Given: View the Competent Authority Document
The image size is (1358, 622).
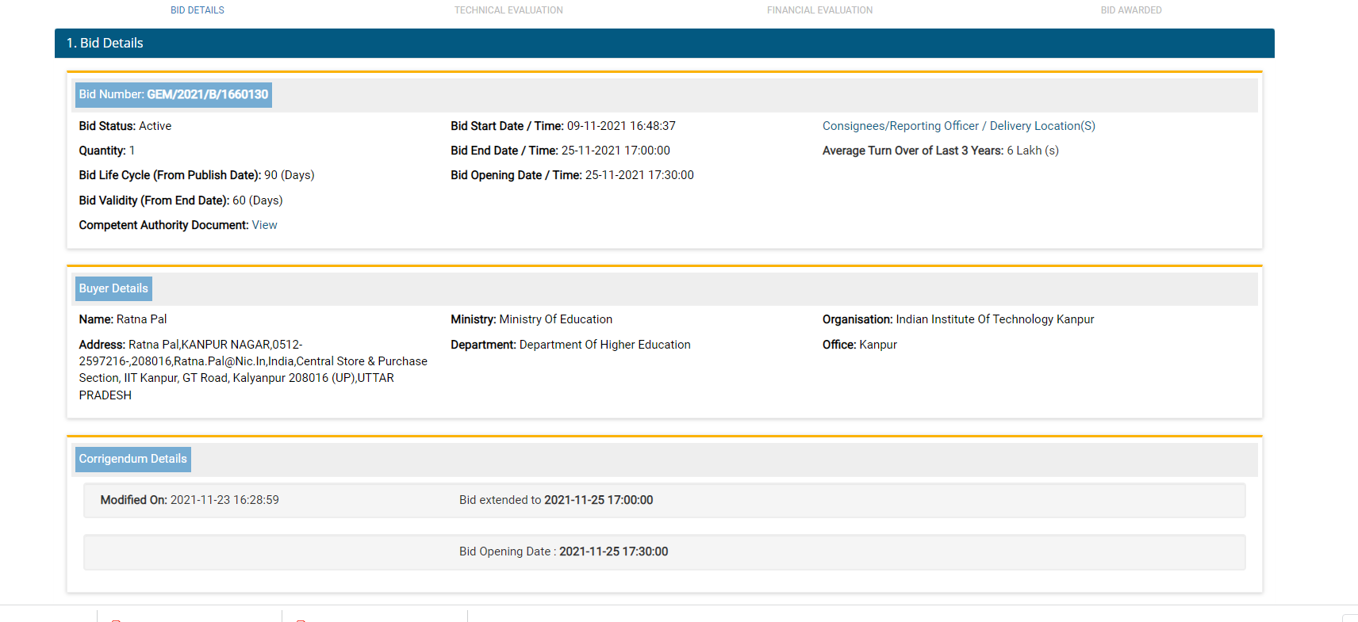Looking at the screenshot, I should [x=264, y=225].
